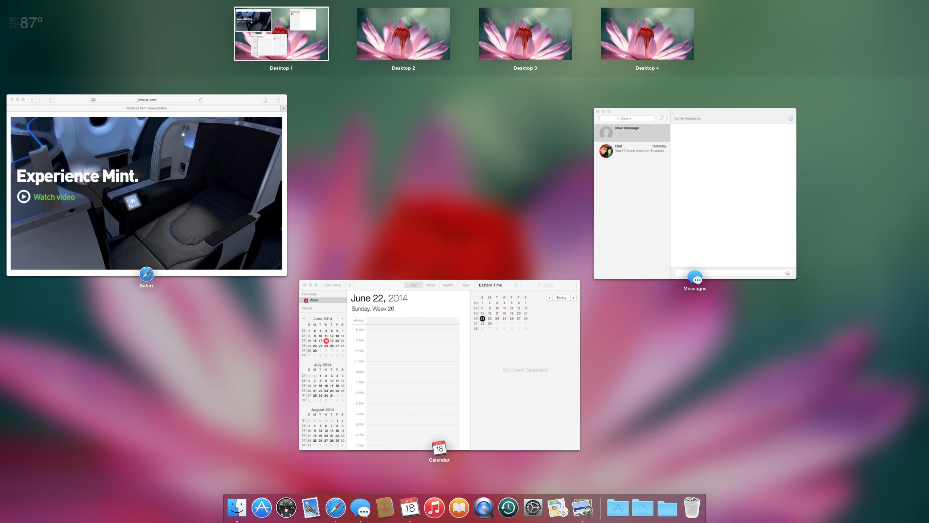929x523 pixels.
Task: Open Time Machine dock icon
Action: (x=508, y=507)
